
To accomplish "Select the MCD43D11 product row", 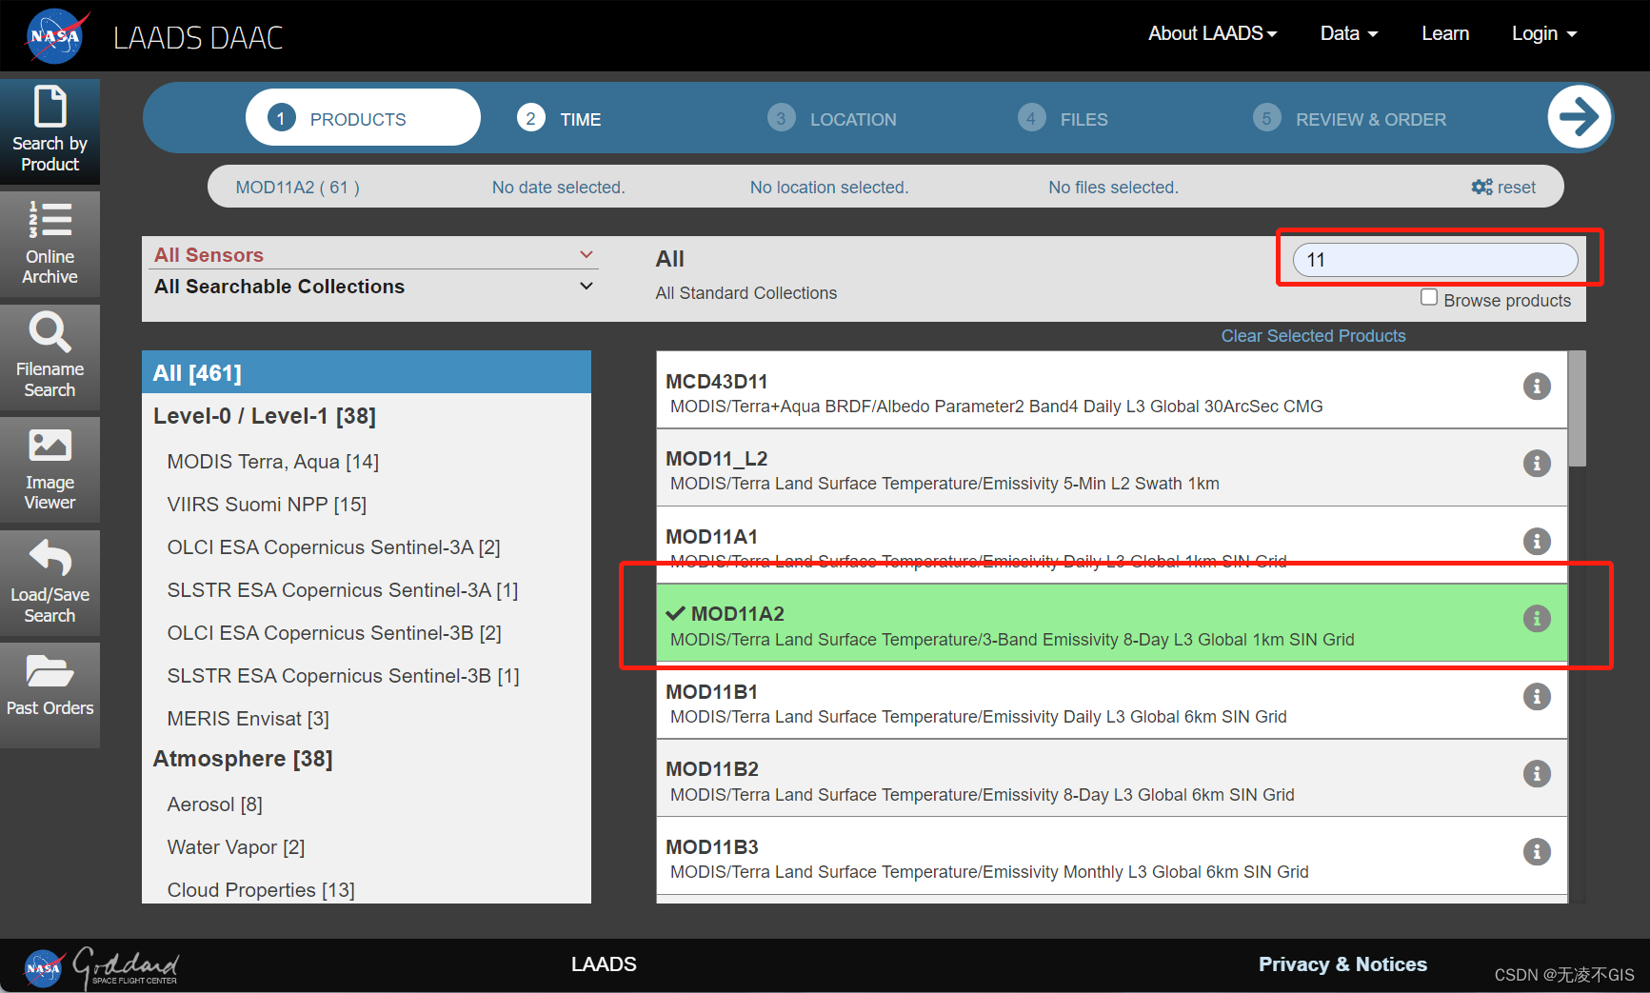I will (1111, 390).
